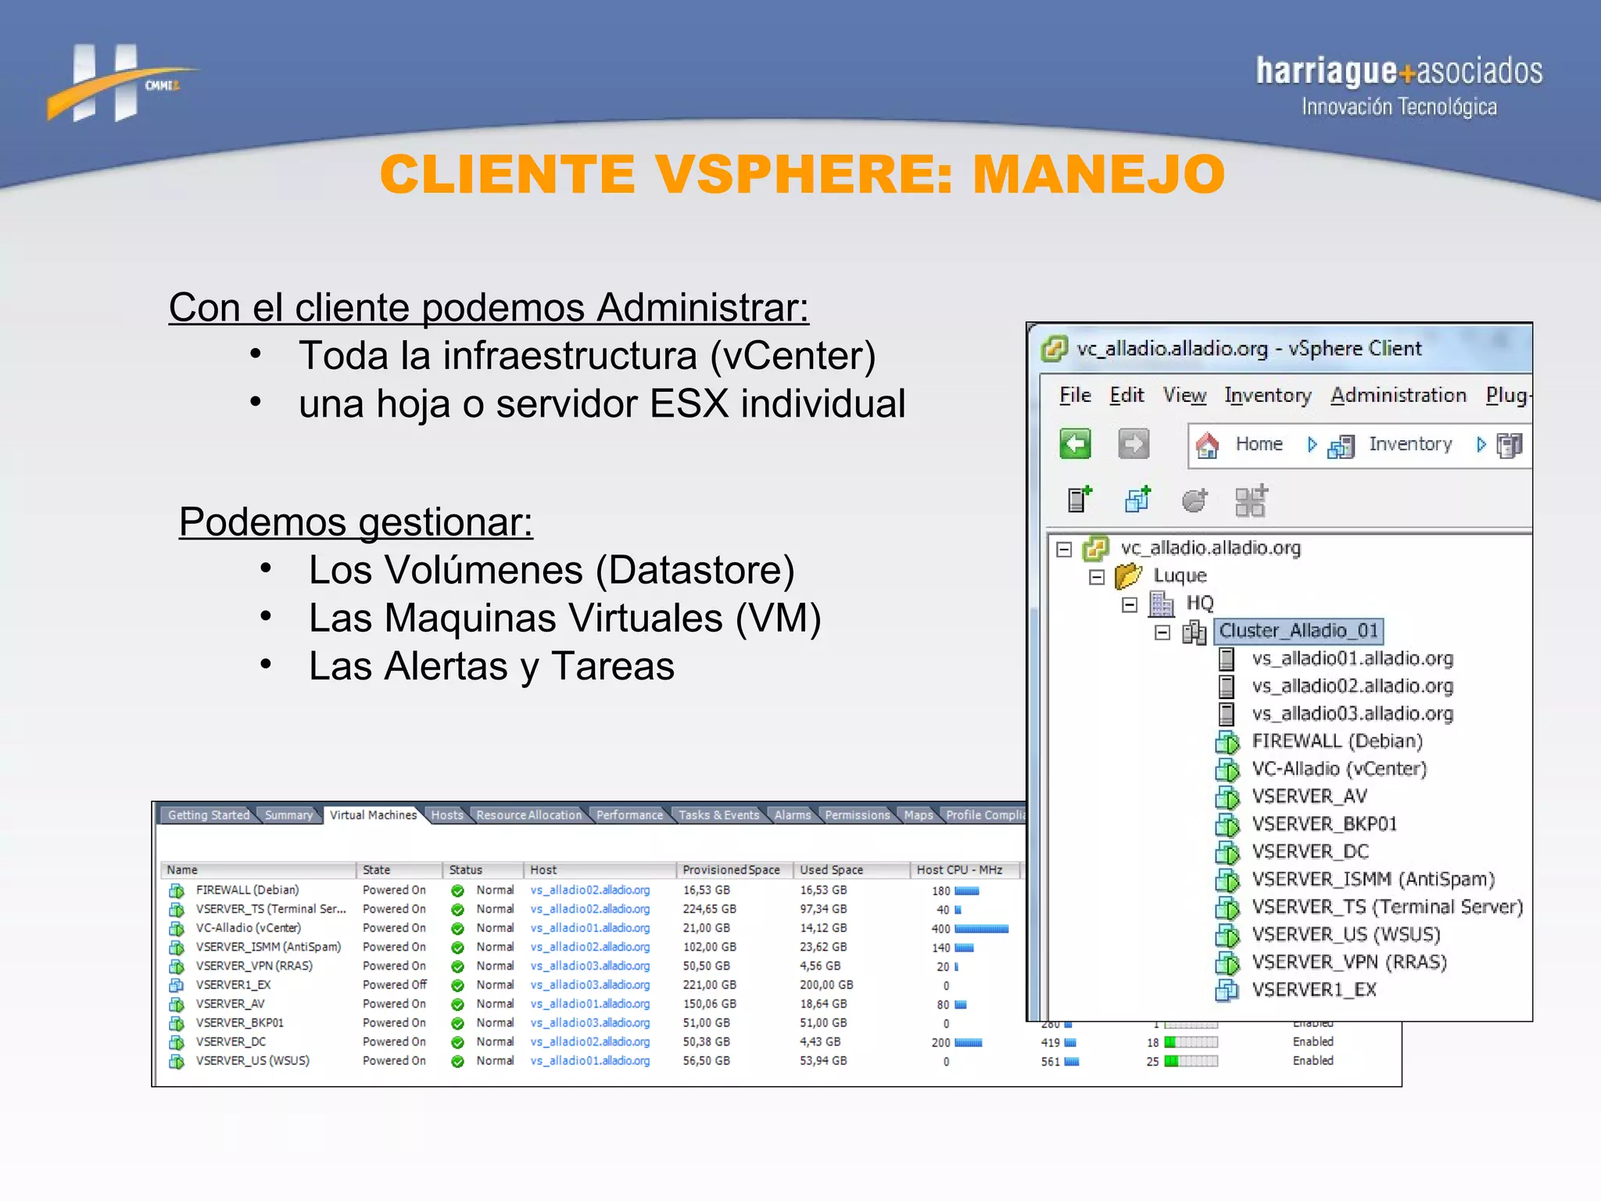This screenshot has width=1601, height=1201.
Task: Collapse the vc_alladio.alladio.org root node
Action: tap(1064, 549)
